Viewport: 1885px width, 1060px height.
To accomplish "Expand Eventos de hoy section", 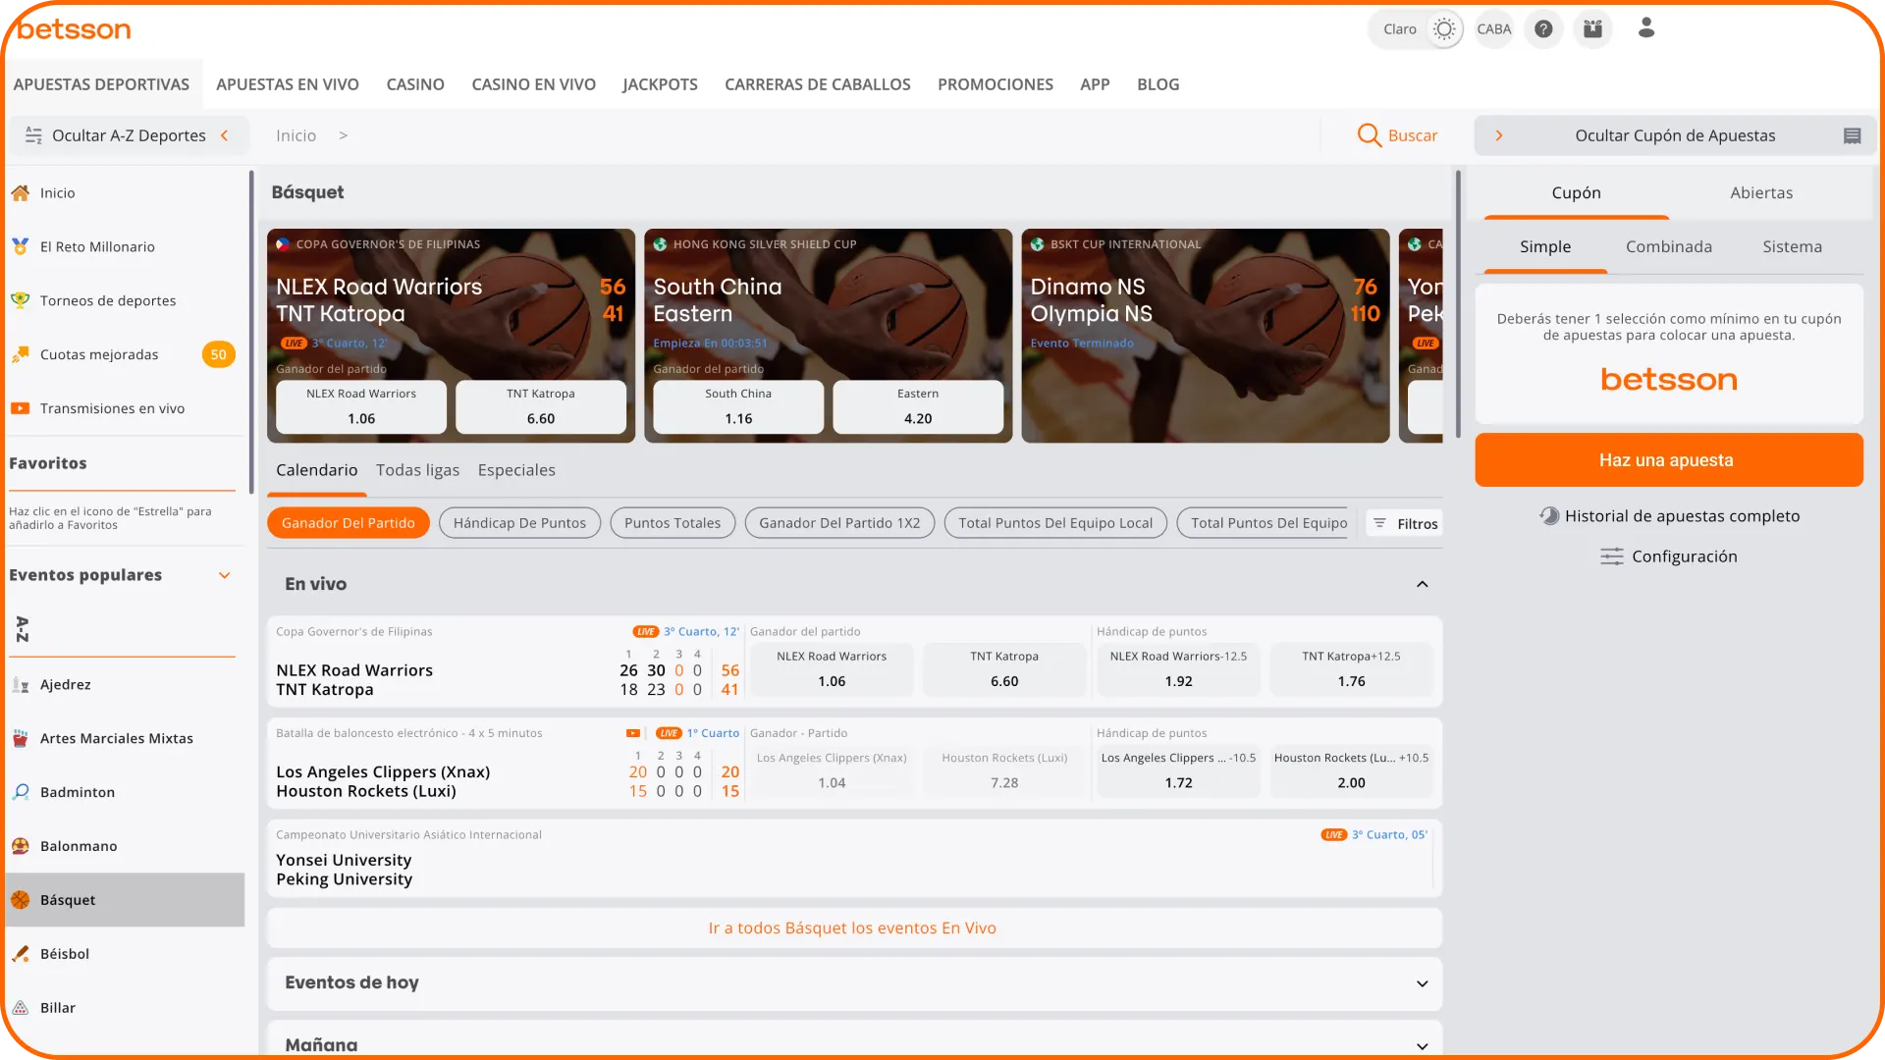I will pyautogui.click(x=854, y=983).
